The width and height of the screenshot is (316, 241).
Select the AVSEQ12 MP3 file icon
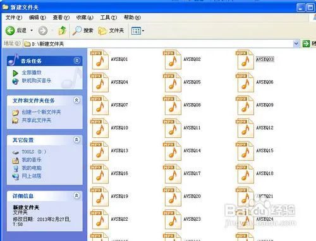[245, 128]
